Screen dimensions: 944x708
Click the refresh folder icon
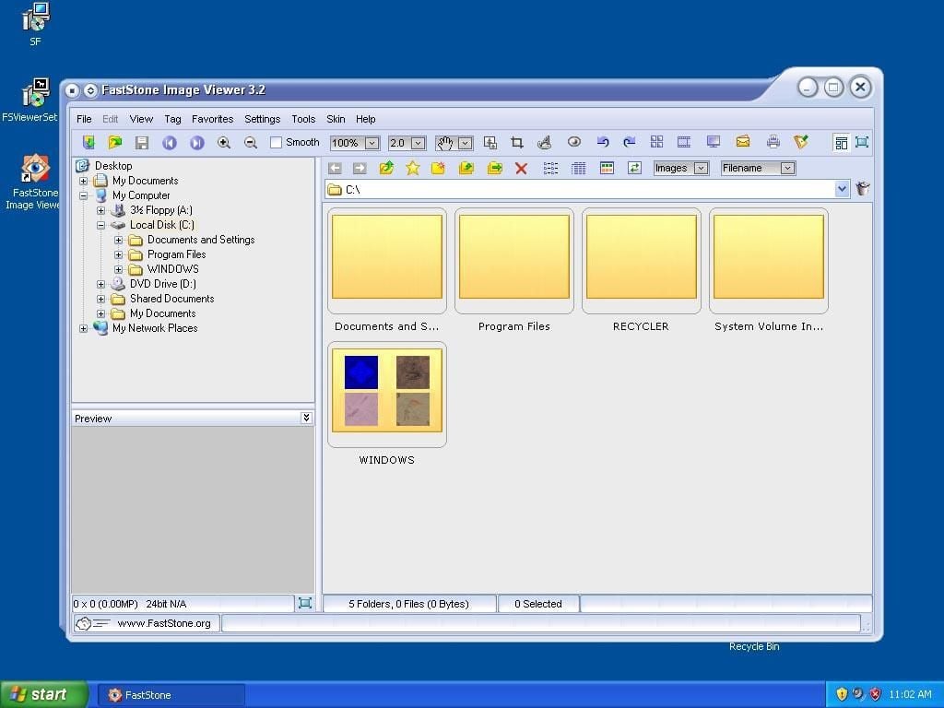634,168
